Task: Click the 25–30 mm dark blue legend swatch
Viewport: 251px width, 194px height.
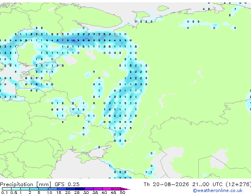Action: point(80,189)
